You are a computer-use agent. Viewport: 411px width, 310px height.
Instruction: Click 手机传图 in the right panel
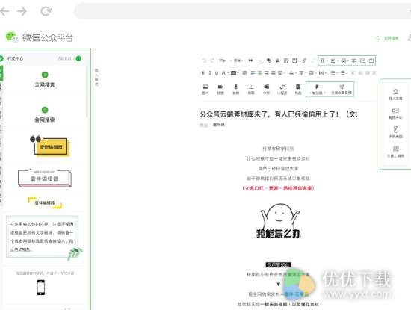(x=395, y=133)
